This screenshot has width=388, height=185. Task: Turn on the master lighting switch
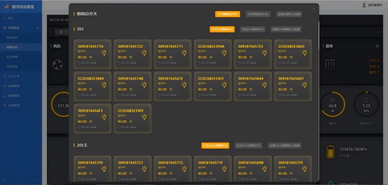point(227,14)
